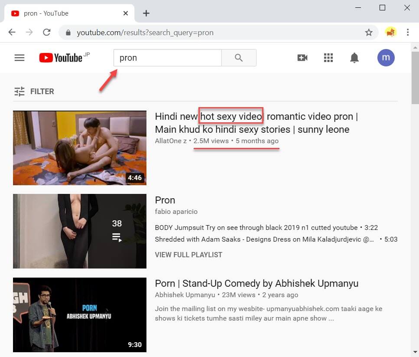Click the address bar URL
419x357 pixels.
tap(145, 33)
